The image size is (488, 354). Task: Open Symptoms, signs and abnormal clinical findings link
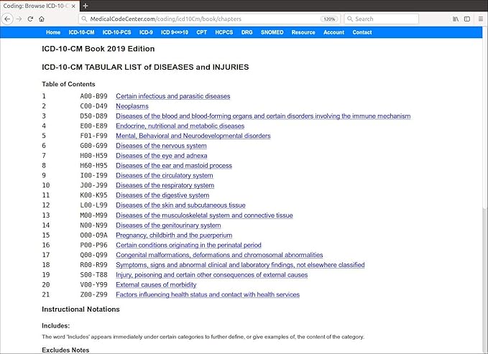click(240, 265)
